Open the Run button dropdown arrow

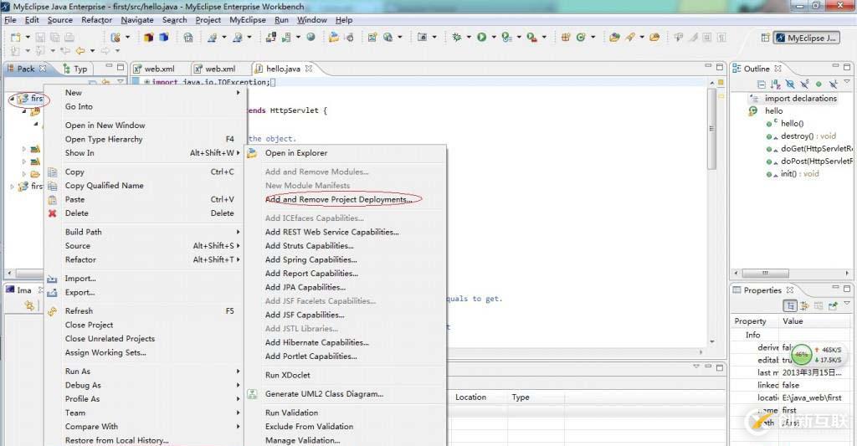coord(494,37)
